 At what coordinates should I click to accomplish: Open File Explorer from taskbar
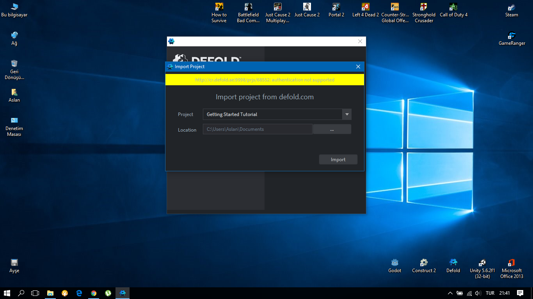[x=50, y=293]
